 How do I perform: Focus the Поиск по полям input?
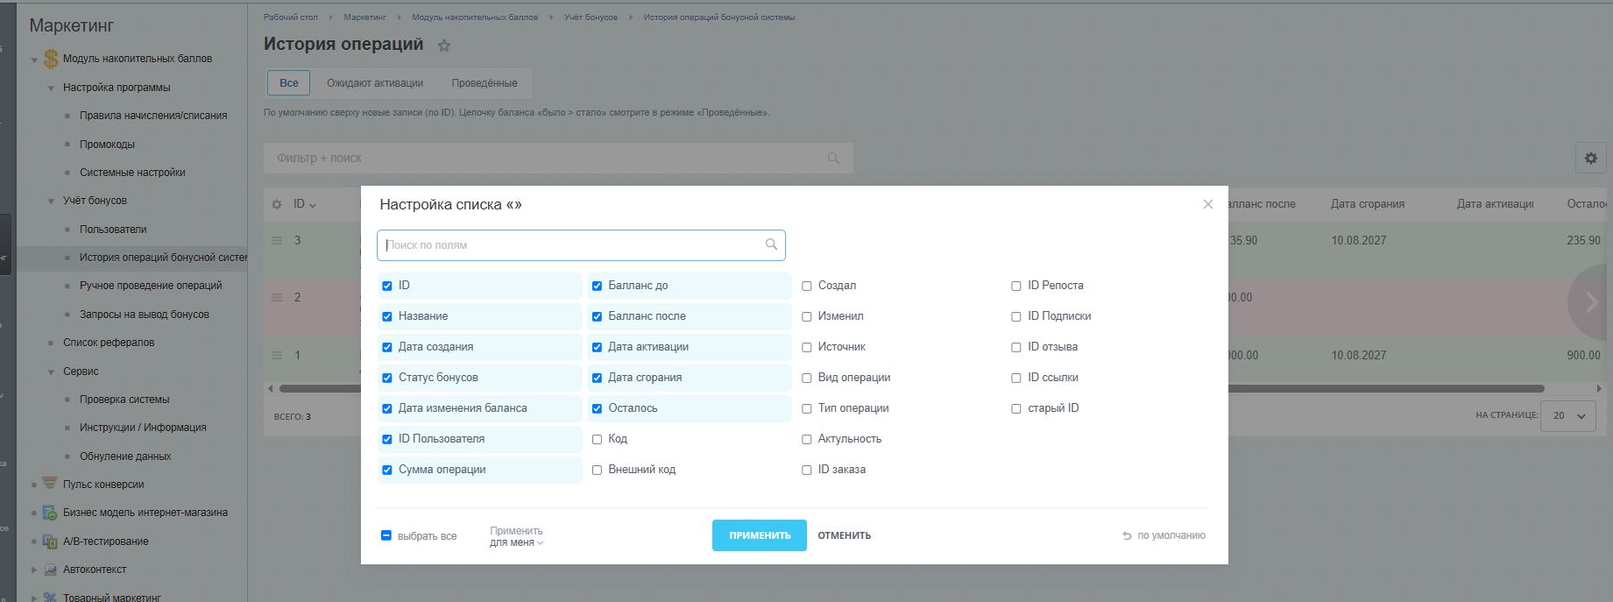click(x=581, y=245)
